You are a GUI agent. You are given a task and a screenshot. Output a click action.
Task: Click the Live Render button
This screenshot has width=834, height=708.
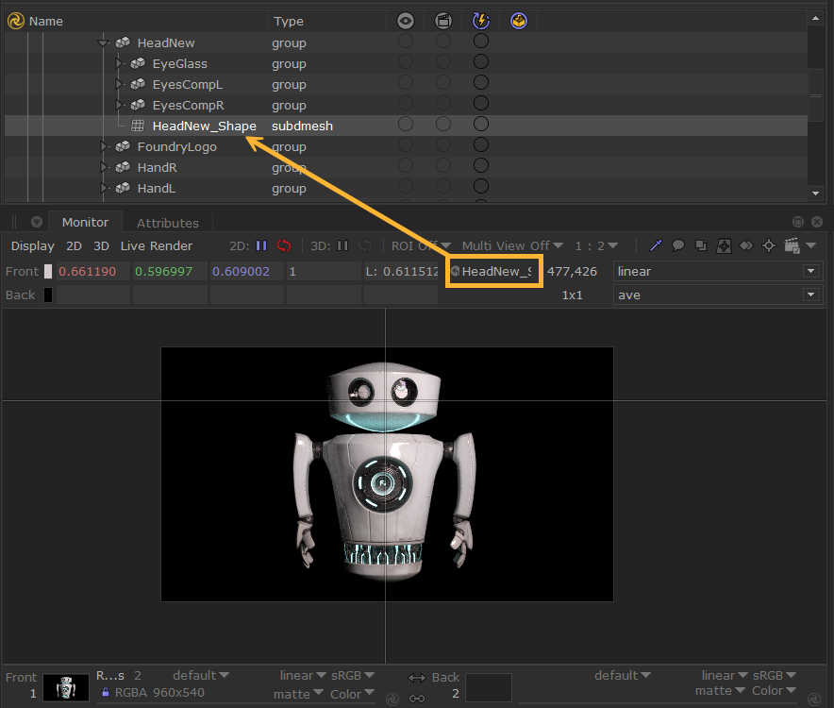coord(156,245)
